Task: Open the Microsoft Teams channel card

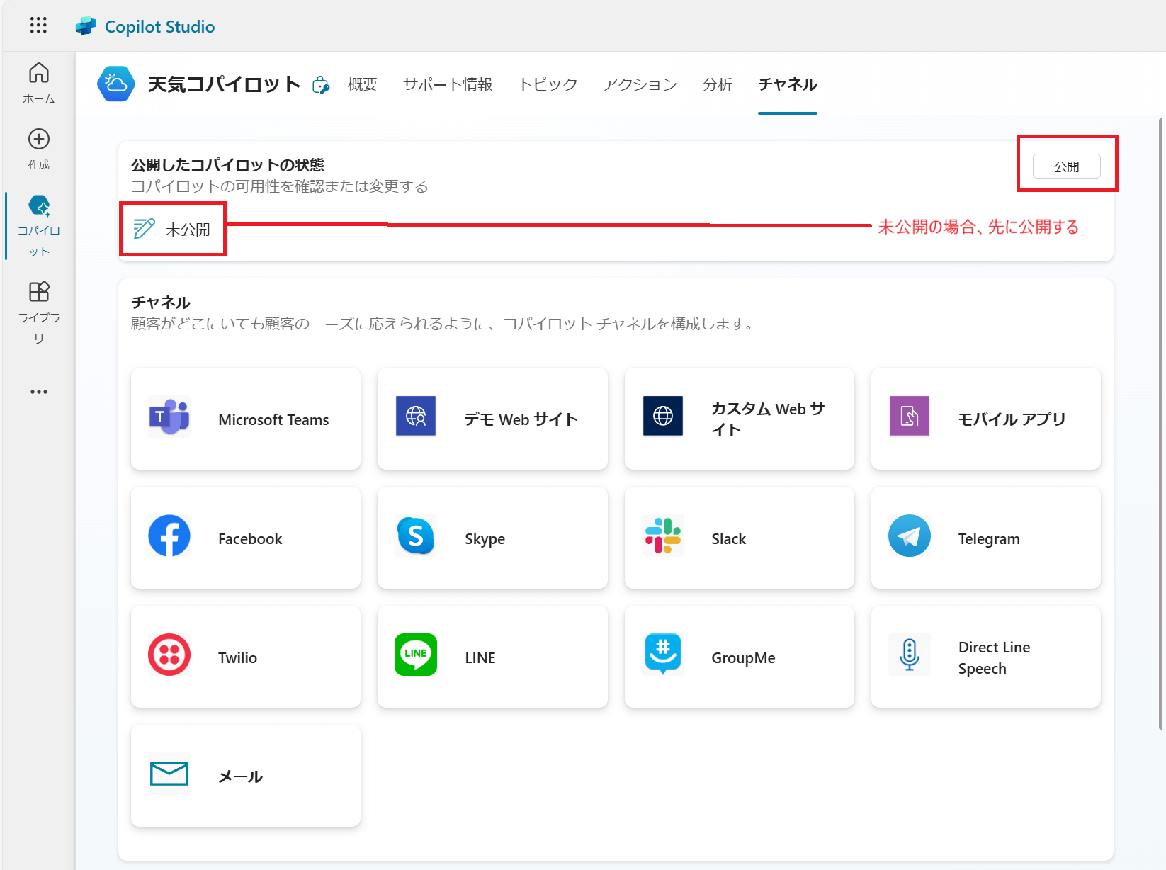Action: [x=246, y=419]
